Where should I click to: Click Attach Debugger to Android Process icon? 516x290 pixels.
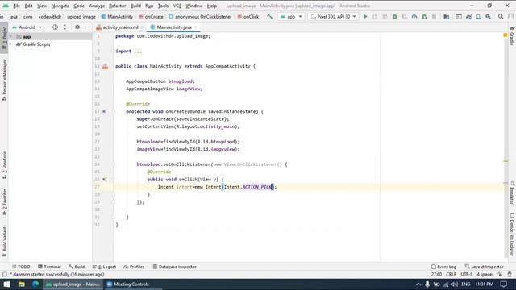(x=425, y=16)
